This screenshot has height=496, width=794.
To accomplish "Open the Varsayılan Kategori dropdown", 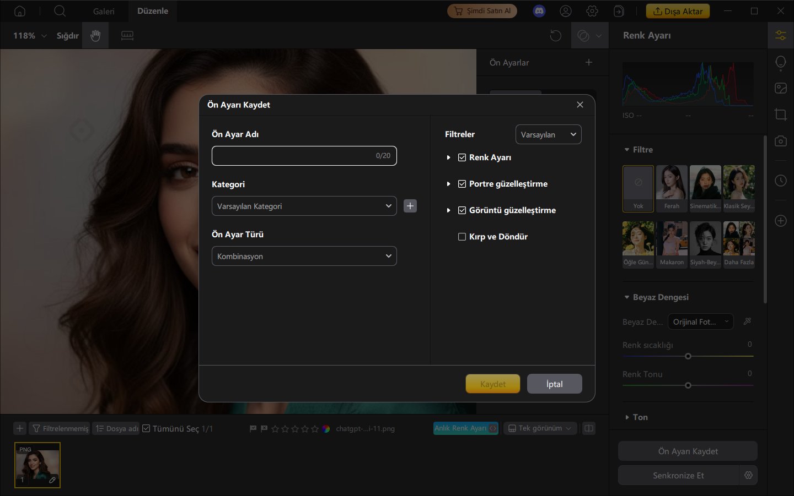I will click(304, 206).
